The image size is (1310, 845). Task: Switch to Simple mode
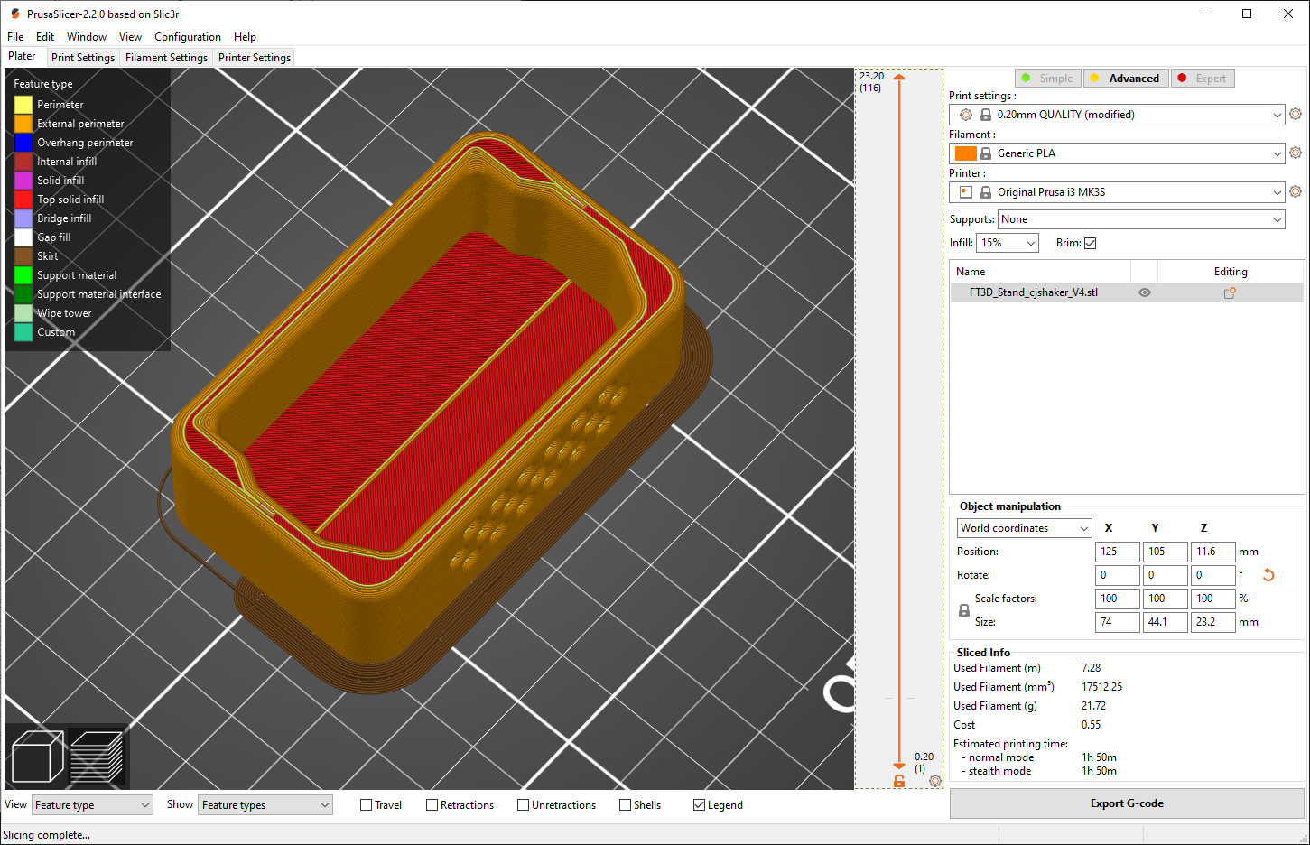tap(1047, 79)
